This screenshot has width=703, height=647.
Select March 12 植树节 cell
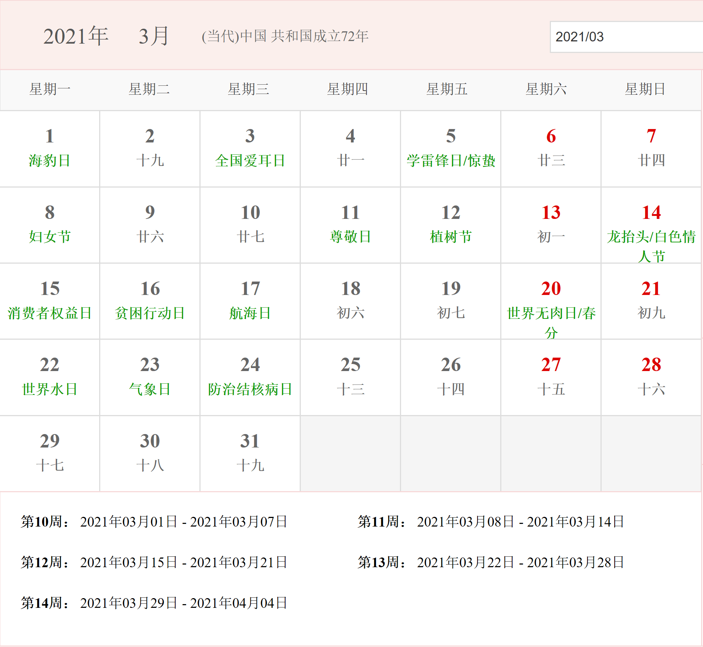[x=451, y=225]
